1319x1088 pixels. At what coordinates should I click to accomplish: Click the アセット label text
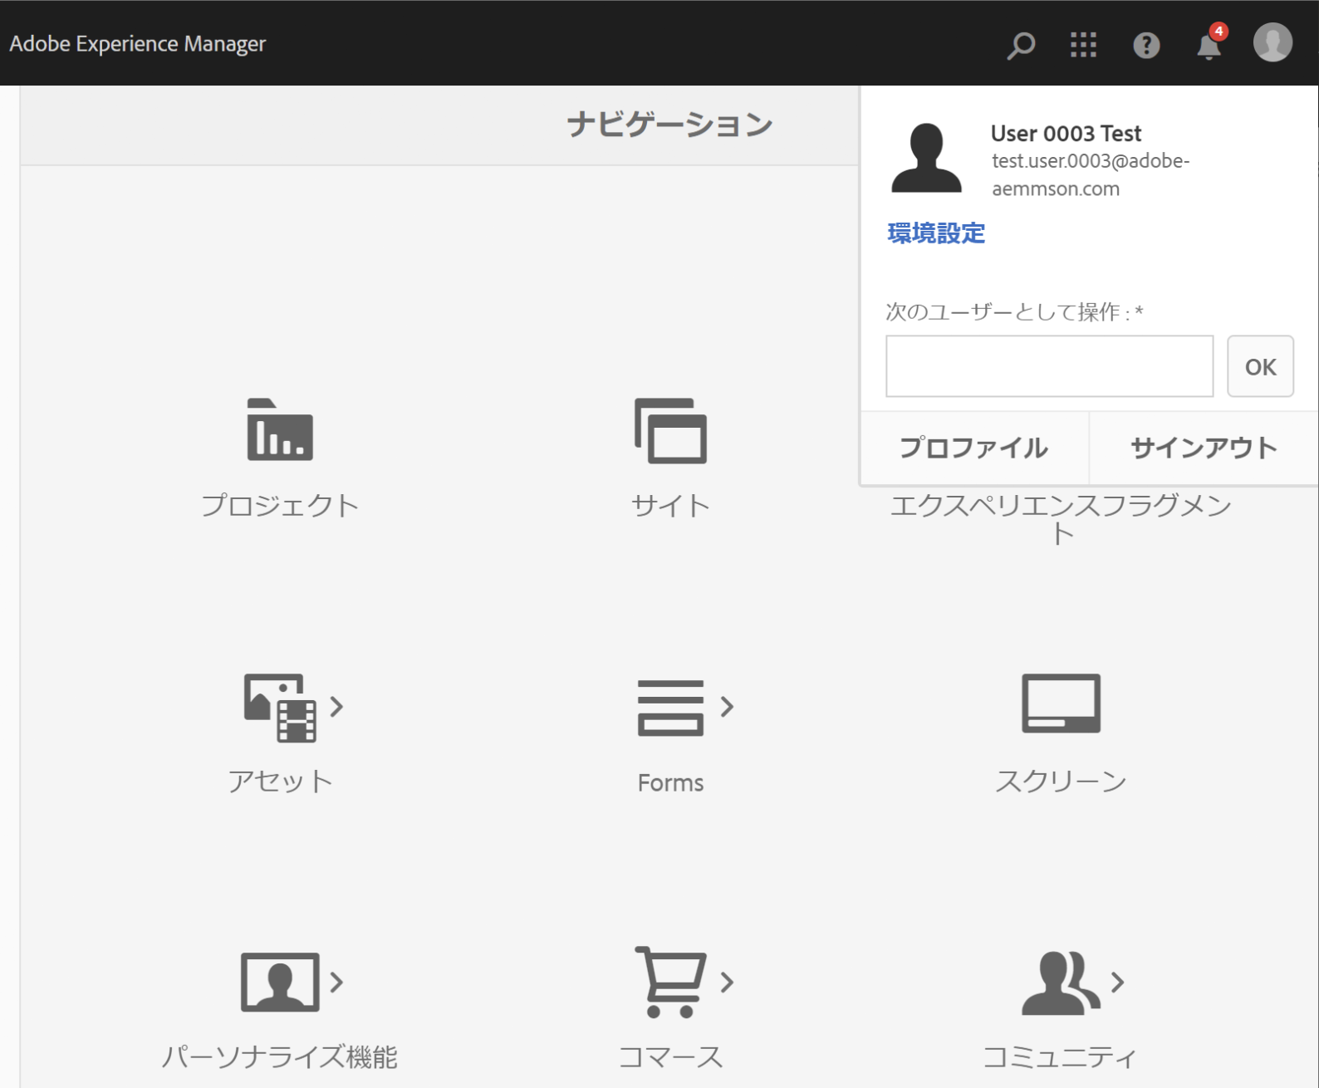click(x=280, y=781)
